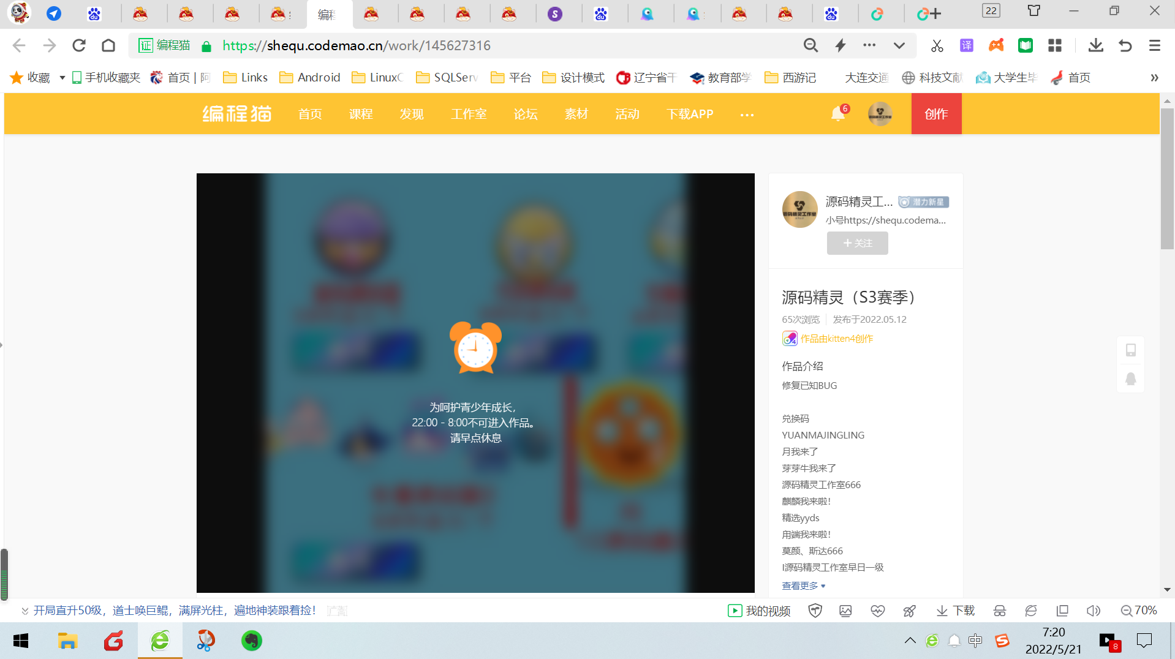Open the address bar three-dots menu
This screenshot has width=1175, height=659.
coord(869,45)
